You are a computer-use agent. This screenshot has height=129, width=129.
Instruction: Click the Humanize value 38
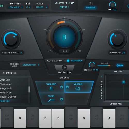123,53
